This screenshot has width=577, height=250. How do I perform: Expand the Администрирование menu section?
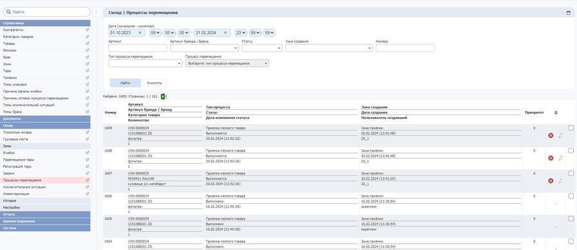click(46, 221)
